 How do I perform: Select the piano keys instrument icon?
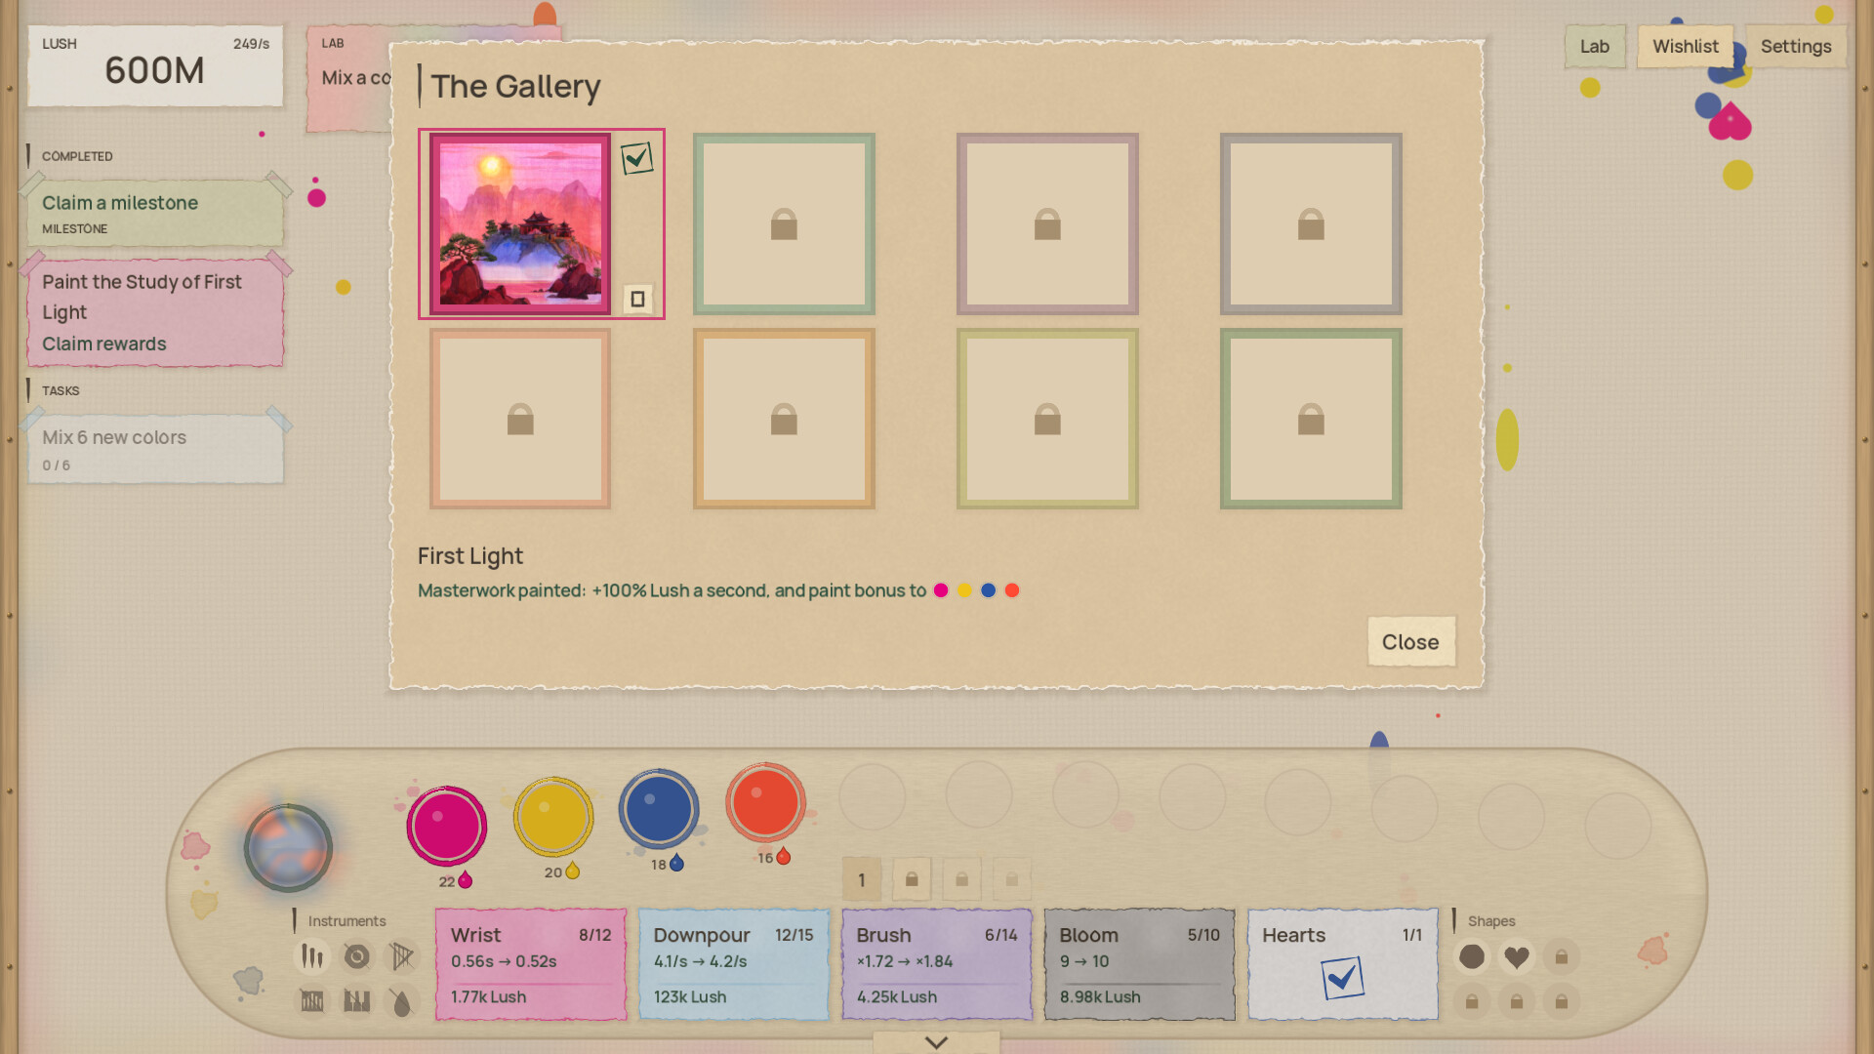click(357, 1001)
